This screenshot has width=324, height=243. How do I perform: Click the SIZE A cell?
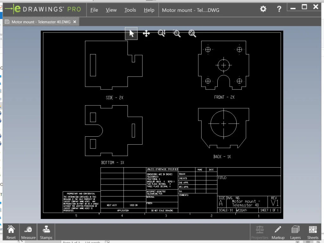tap(222, 202)
